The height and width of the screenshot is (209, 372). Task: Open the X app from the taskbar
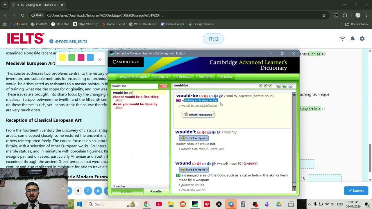219,204
